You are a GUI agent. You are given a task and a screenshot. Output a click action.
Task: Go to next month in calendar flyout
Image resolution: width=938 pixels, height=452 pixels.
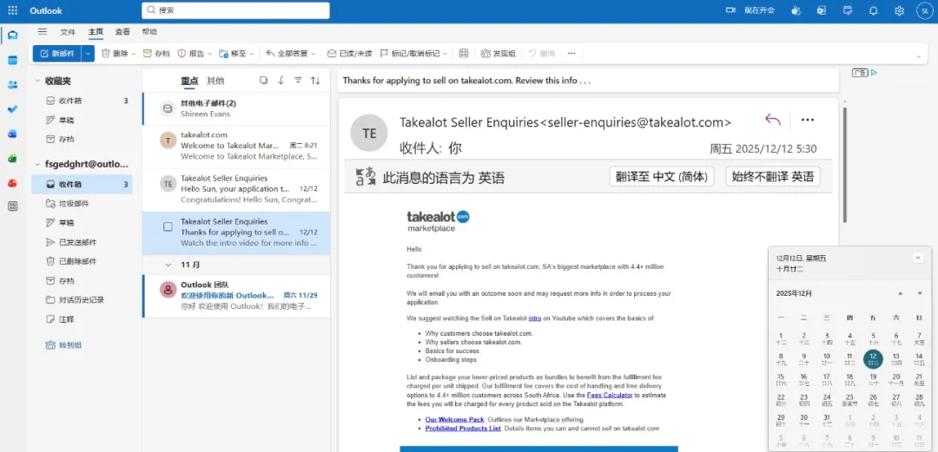[x=920, y=293]
